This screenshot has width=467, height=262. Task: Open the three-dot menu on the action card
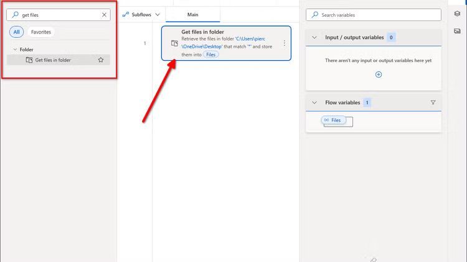(x=285, y=43)
